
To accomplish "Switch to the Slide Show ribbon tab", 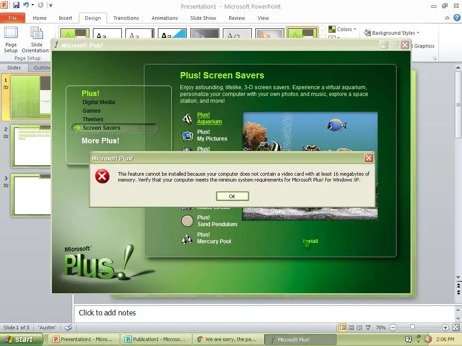I will 203,18.
